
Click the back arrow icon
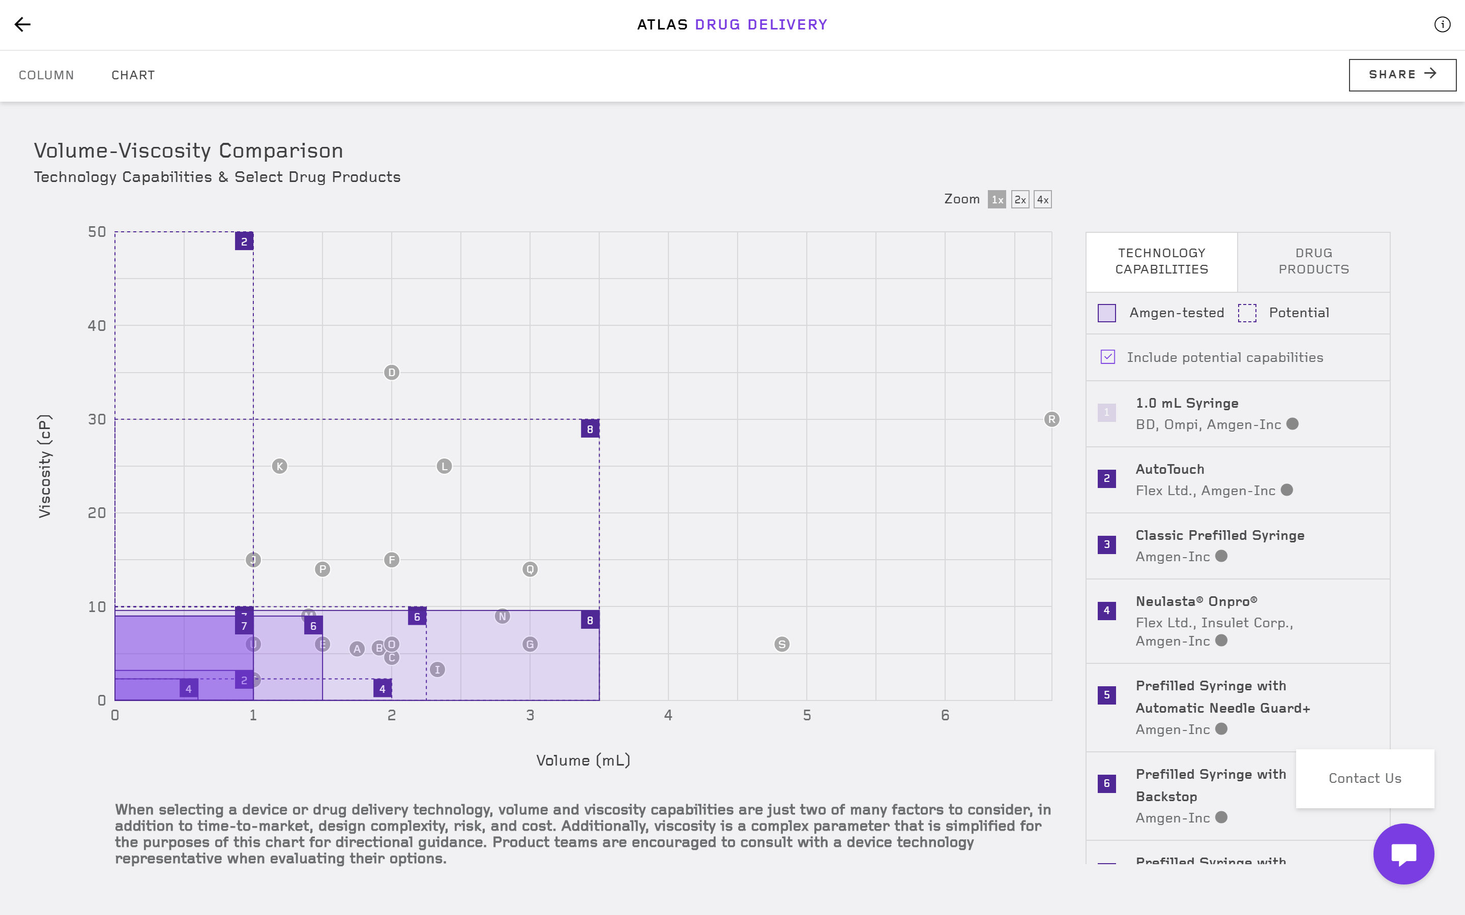click(22, 24)
